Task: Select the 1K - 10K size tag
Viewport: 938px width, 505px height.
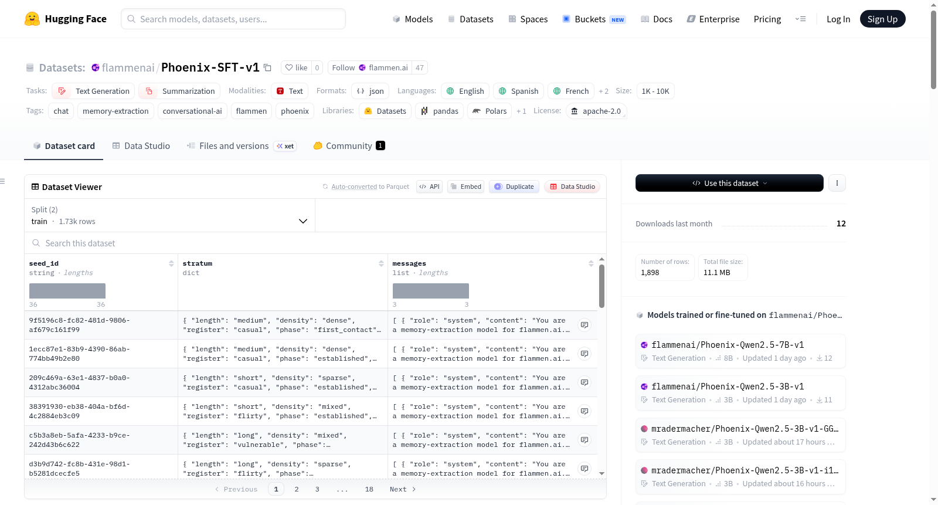Action: [655, 91]
